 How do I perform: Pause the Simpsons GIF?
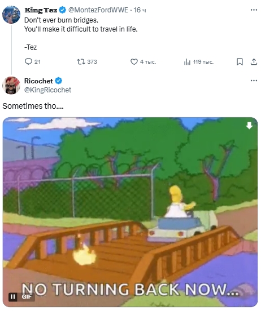[13, 297]
